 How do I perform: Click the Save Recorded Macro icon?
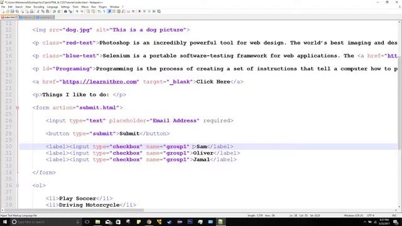[159, 11]
